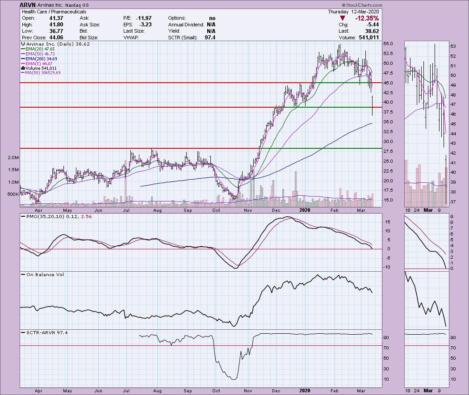469x395 pixels.
Task: Click the header Volume label at top right
Action: coord(347,38)
